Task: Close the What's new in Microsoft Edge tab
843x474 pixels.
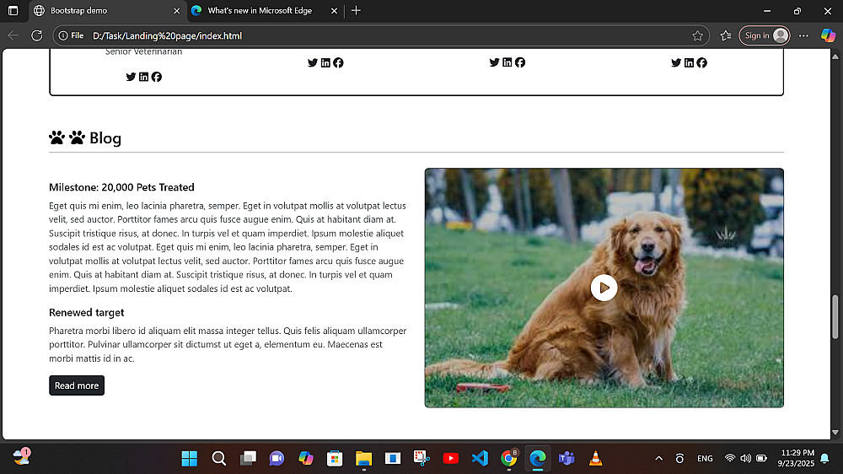Action: tap(334, 11)
